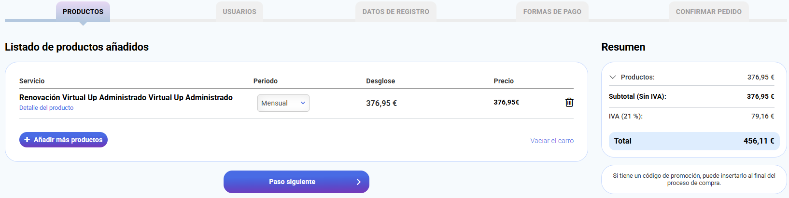The width and height of the screenshot is (789, 198).
Task: Select the PRODUCTOS step tab
Action: pyautogui.click(x=83, y=12)
